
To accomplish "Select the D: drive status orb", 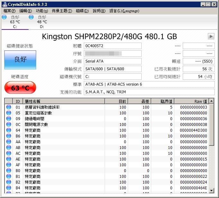I will (31, 17).
